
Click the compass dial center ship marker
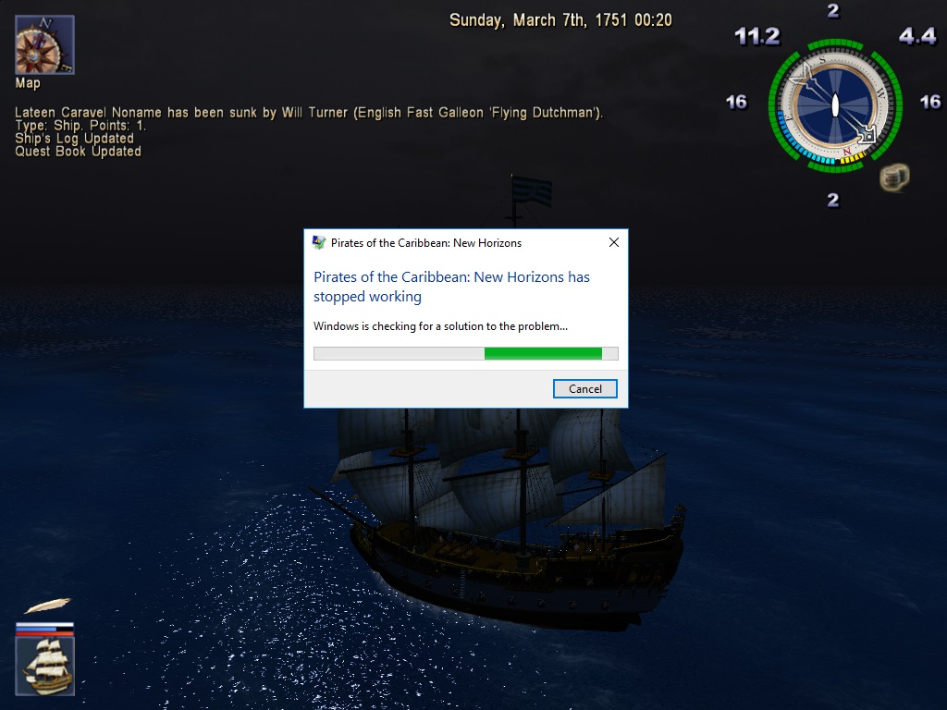coord(835,105)
